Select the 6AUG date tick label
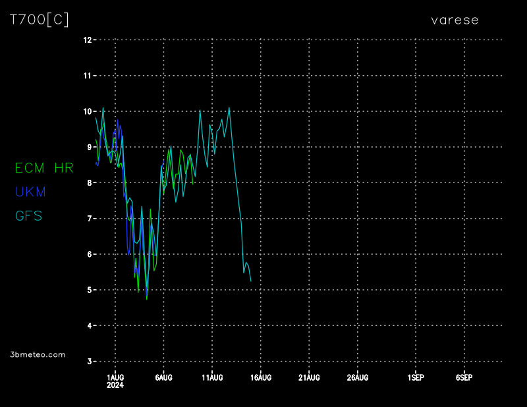This screenshot has height=407, width=527. (x=163, y=377)
